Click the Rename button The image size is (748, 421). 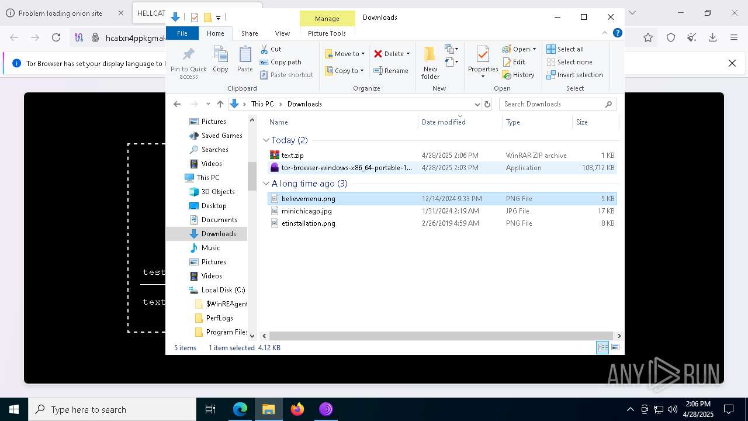(x=391, y=71)
